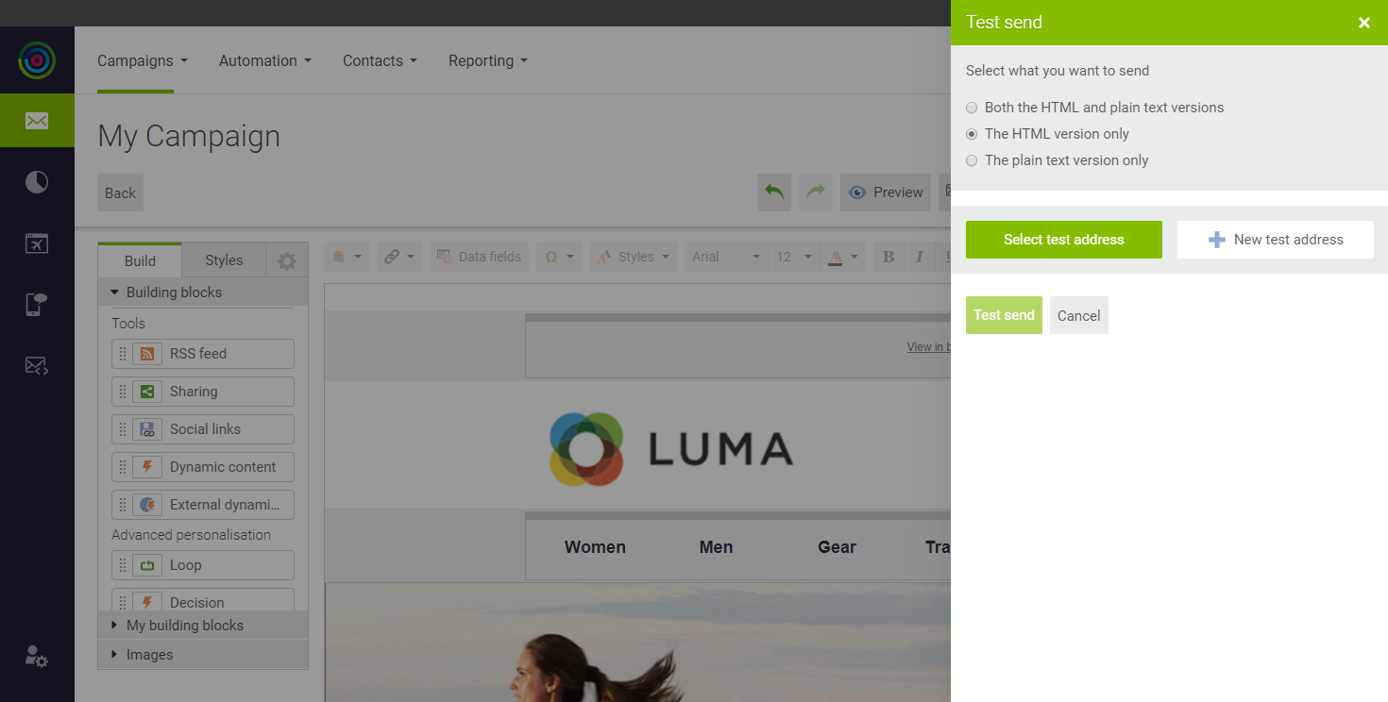This screenshot has height=702, width=1388.
Task: Open the Styles dropdown in toolbar
Action: point(633,257)
